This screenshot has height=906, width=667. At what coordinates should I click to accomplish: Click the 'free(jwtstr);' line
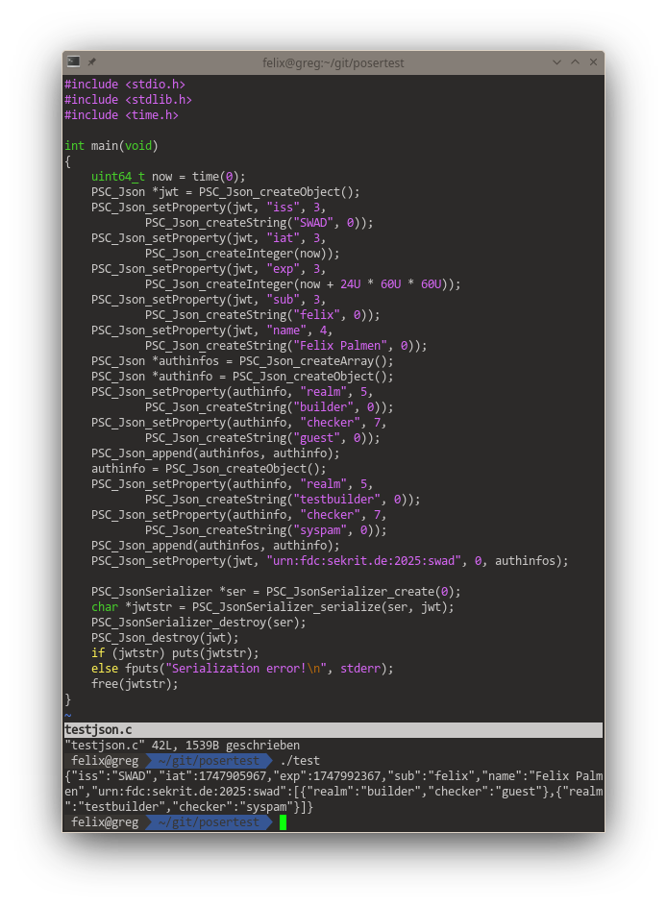click(135, 683)
